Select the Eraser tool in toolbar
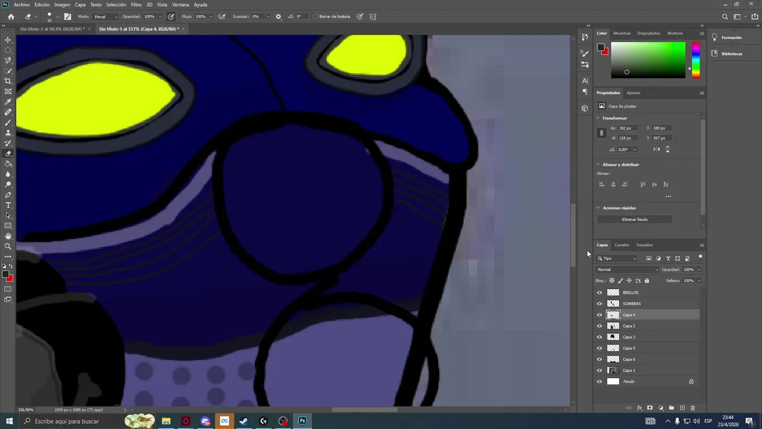Image resolution: width=762 pixels, height=429 pixels. click(8, 154)
